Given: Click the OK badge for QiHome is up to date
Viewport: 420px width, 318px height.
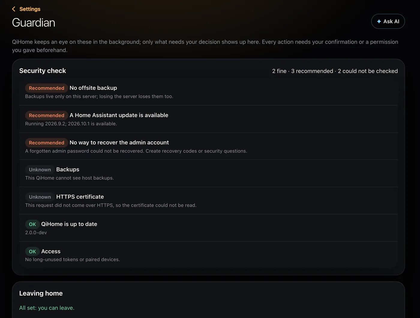Looking at the screenshot, I should (32, 224).
